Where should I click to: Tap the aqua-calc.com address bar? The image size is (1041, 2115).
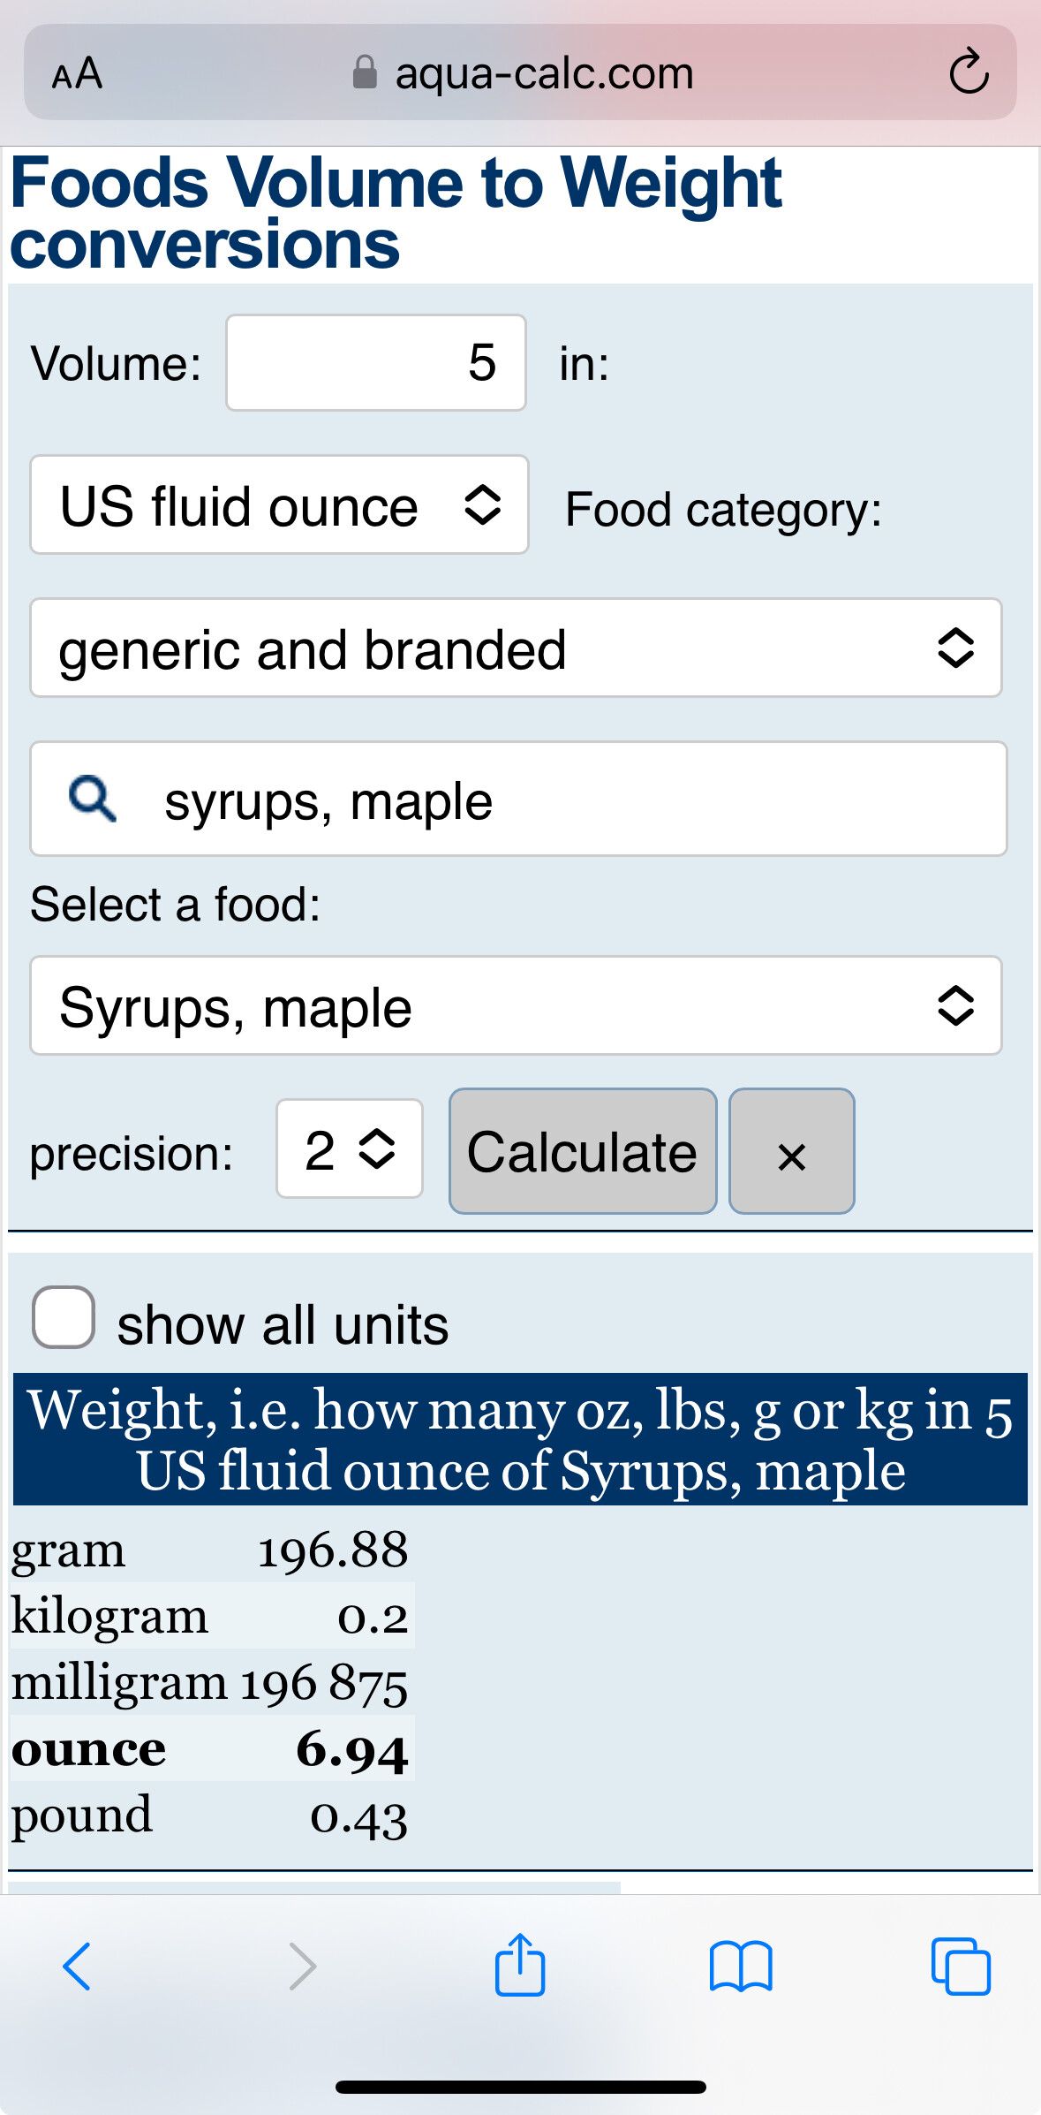point(544,72)
